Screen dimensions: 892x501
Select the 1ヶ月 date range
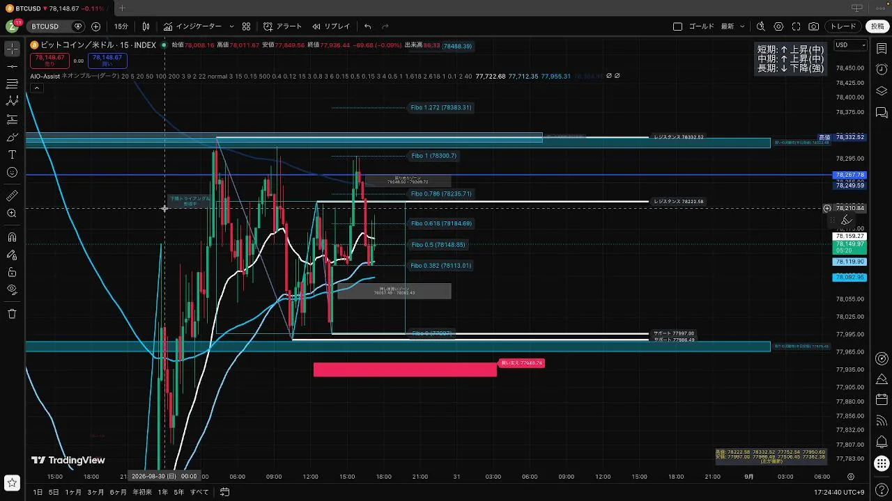73,492
